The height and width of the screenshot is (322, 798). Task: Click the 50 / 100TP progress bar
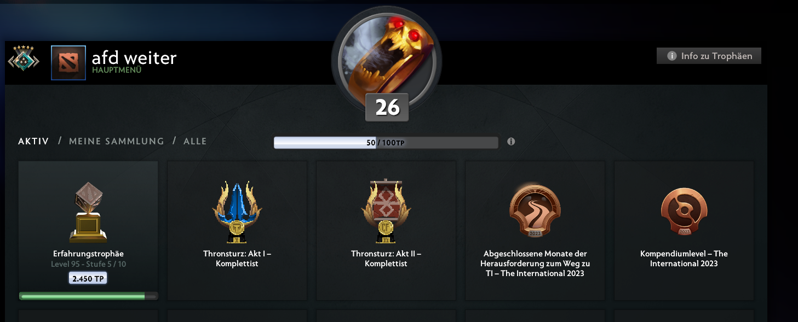coord(386,143)
